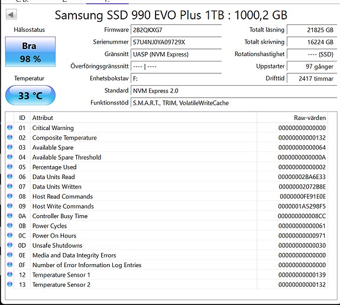Click the Rotationshastighet value ---- (SSD)
Screen dimensions: 340x305
(x=312, y=54)
